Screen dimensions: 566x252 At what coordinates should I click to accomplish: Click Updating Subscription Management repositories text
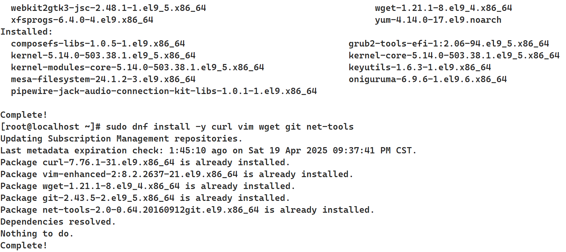[121, 139]
